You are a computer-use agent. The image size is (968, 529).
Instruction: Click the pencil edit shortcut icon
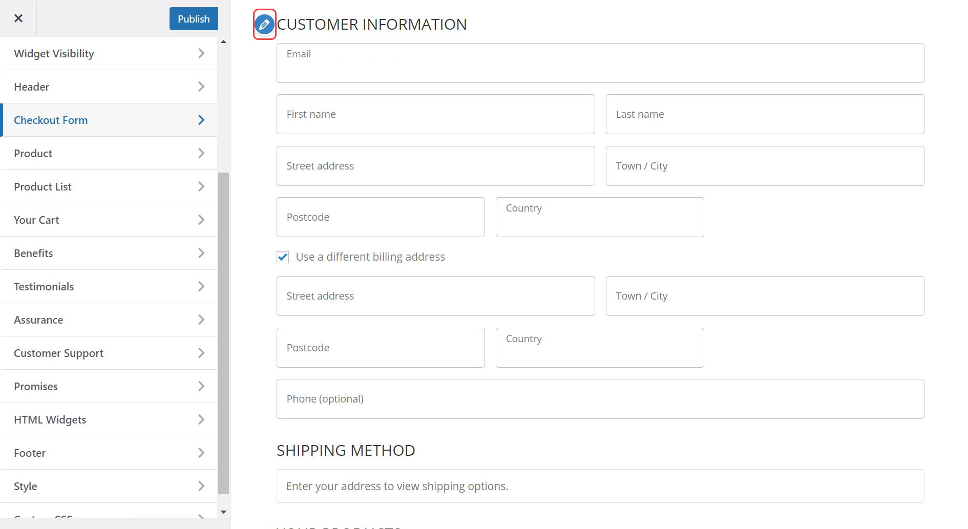(264, 24)
